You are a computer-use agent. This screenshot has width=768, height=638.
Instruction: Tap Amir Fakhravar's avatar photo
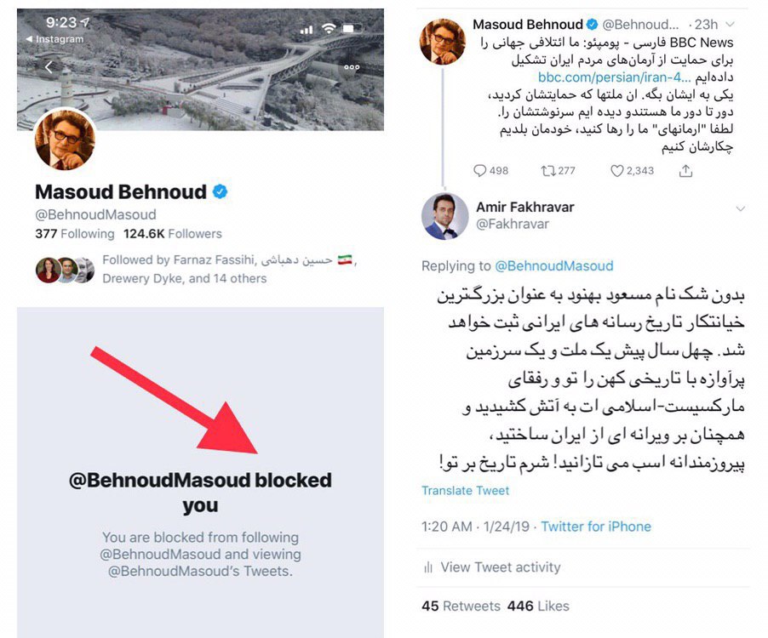(x=444, y=216)
